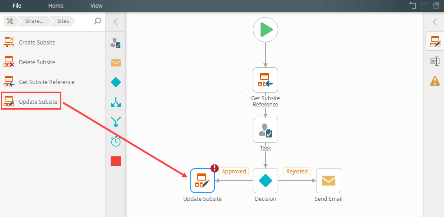Select the Task step on canvas
Screen dimensions: 444x217
pyautogui.click(x=265, y=130)
